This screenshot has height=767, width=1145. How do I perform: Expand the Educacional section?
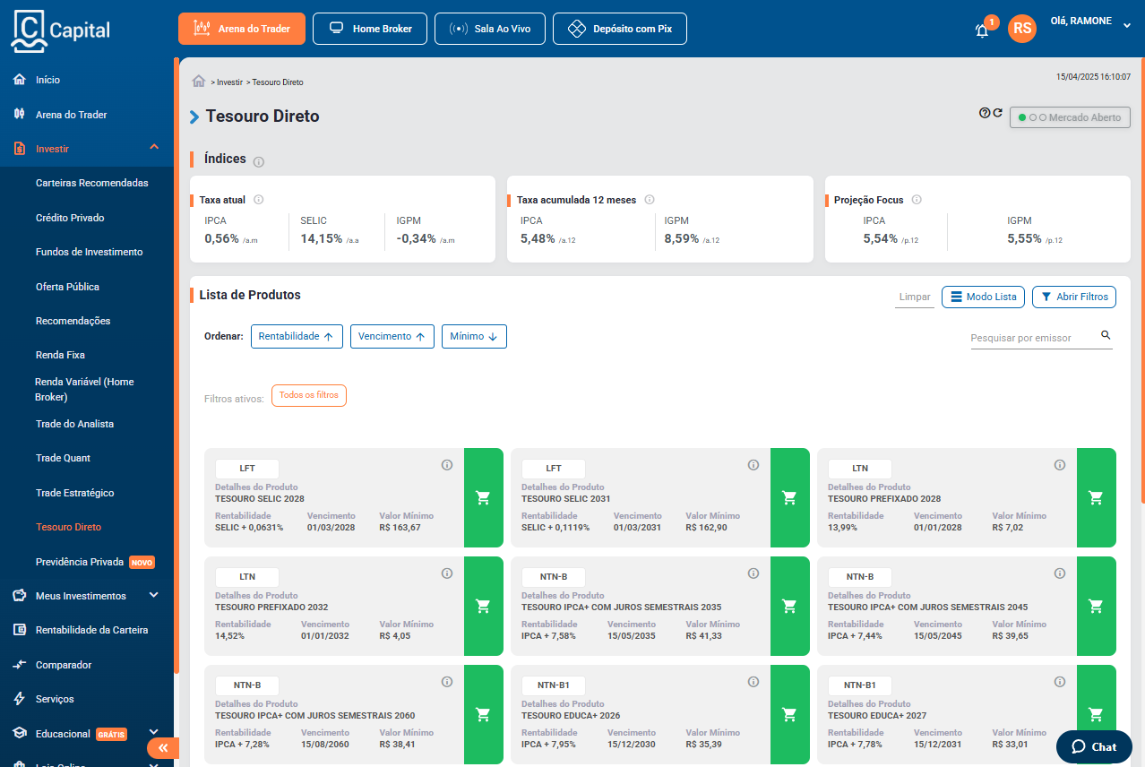tap(153, 733)
